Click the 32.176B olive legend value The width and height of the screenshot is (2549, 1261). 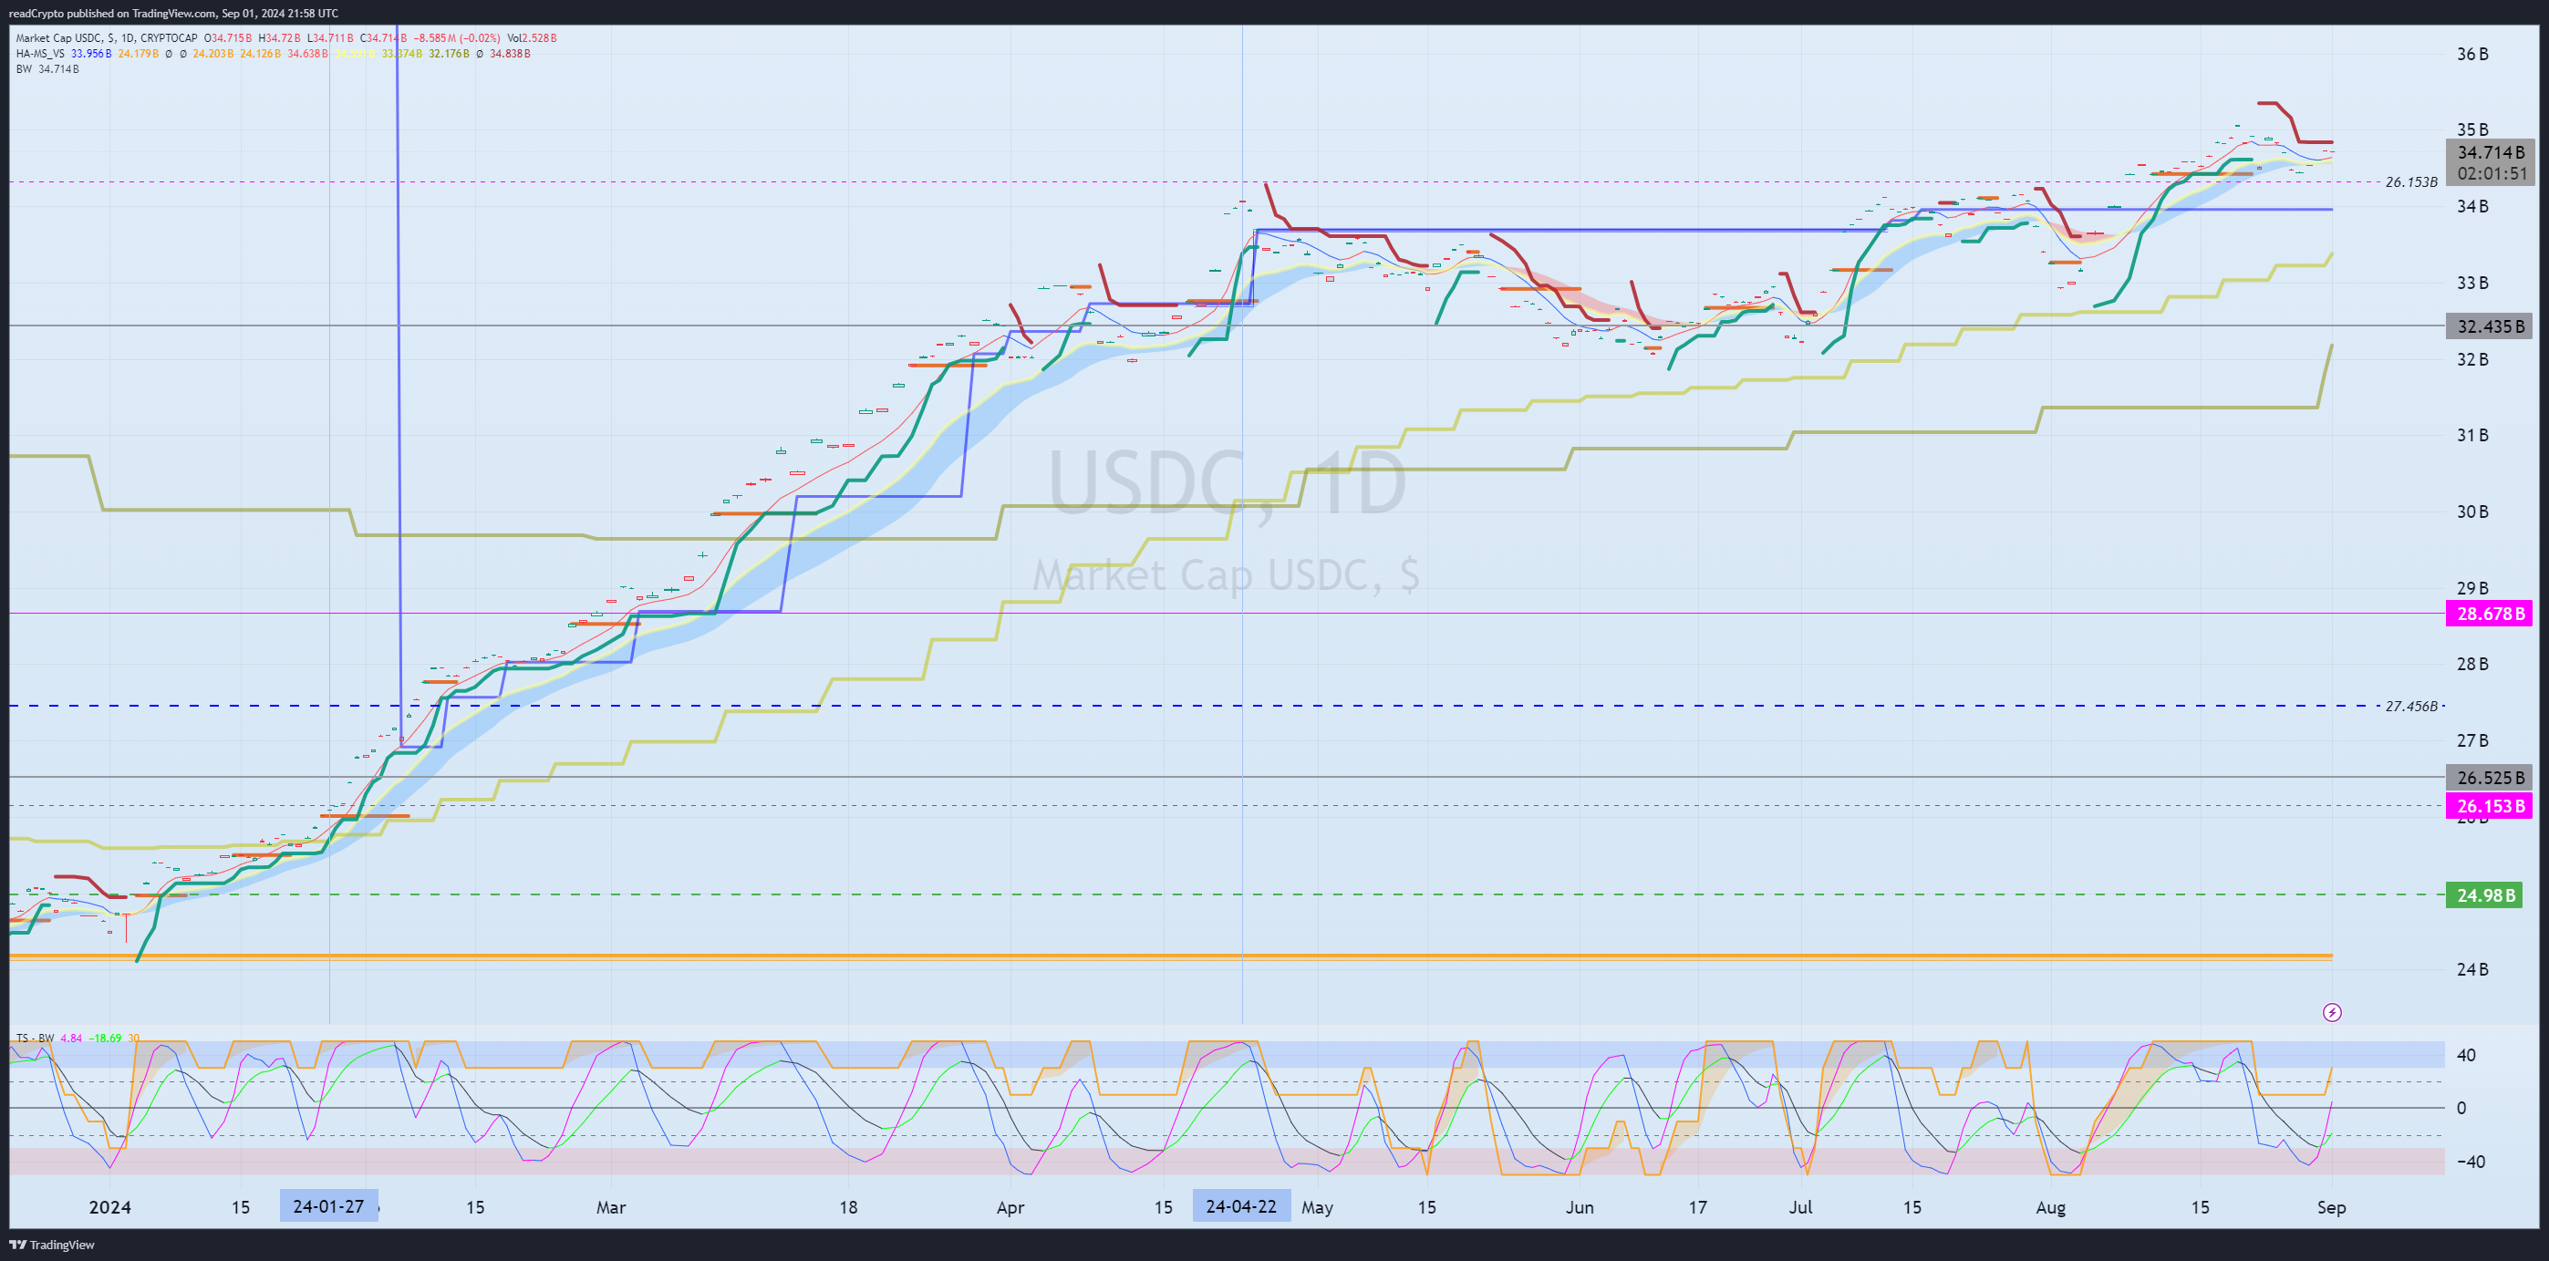[450, 54]
